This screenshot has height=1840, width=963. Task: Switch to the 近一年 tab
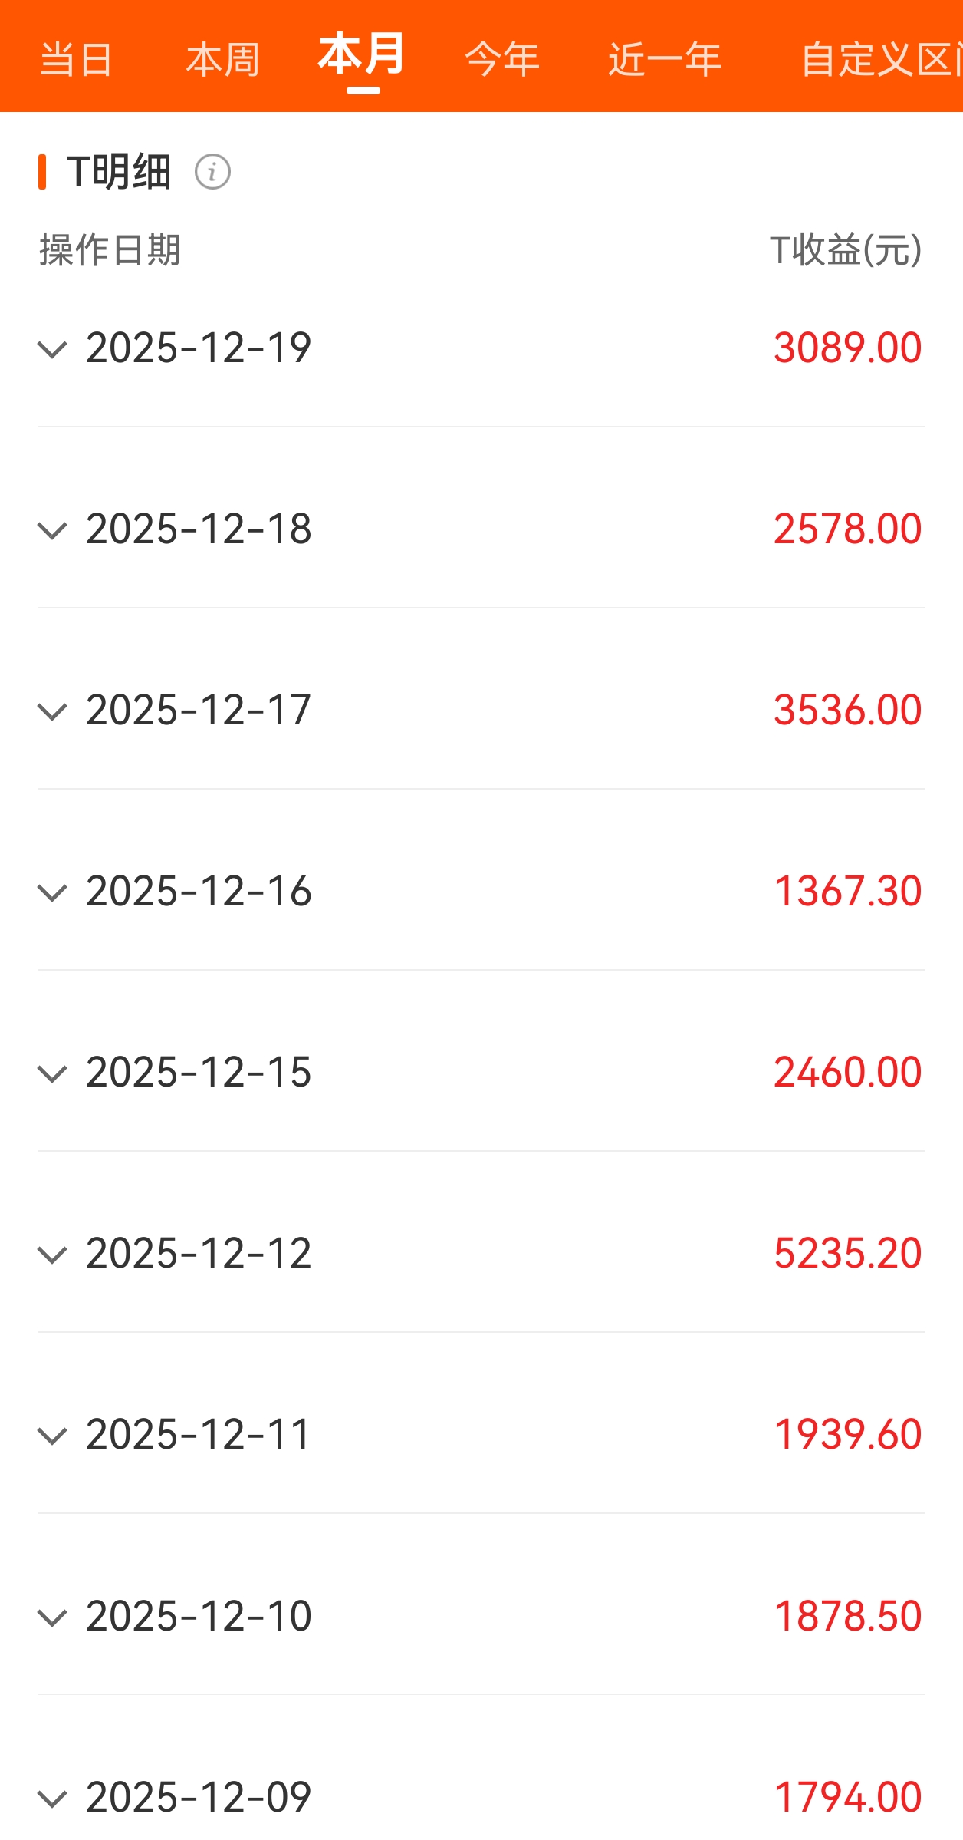pyautogui.click(x=665, y=60)
